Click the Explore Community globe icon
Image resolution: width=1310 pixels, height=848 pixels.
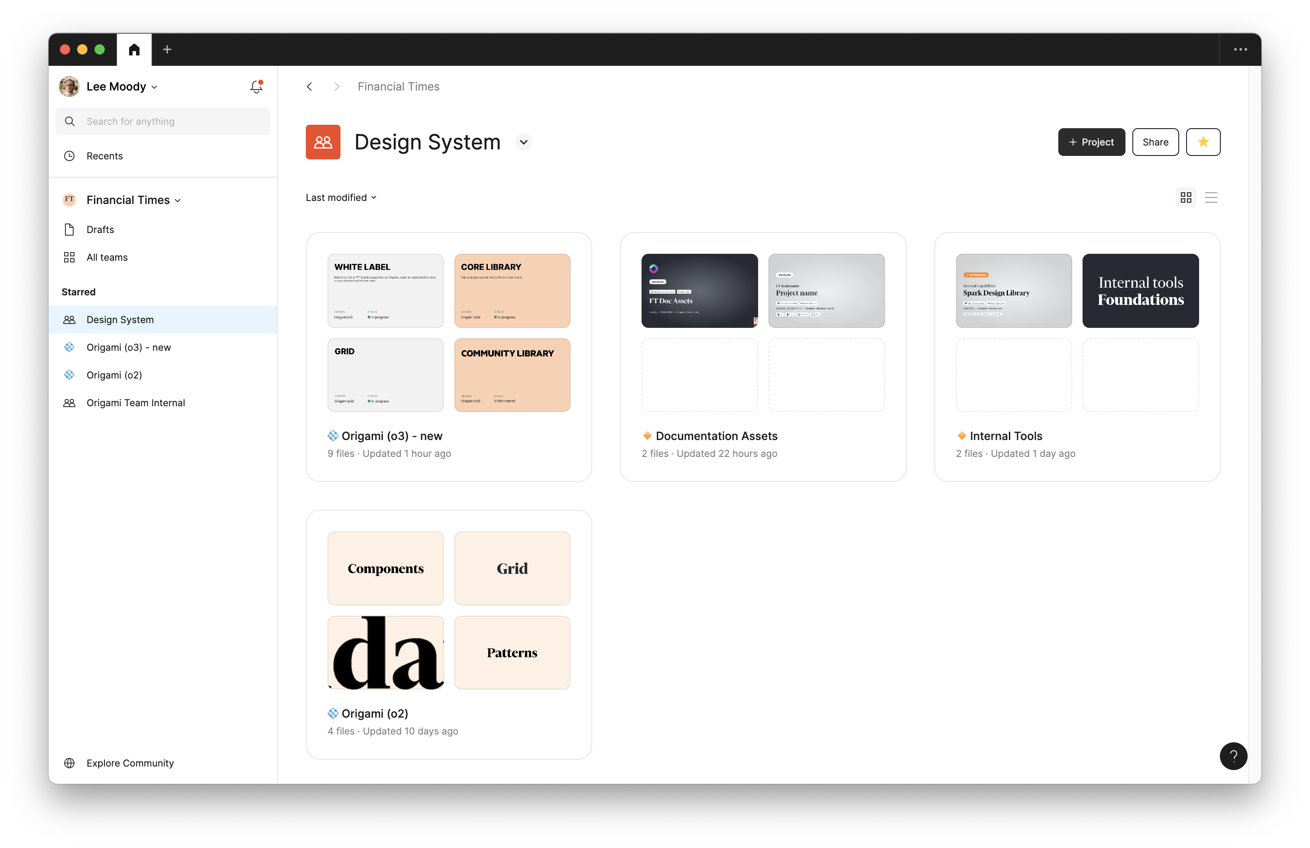(x=69, y=763)
